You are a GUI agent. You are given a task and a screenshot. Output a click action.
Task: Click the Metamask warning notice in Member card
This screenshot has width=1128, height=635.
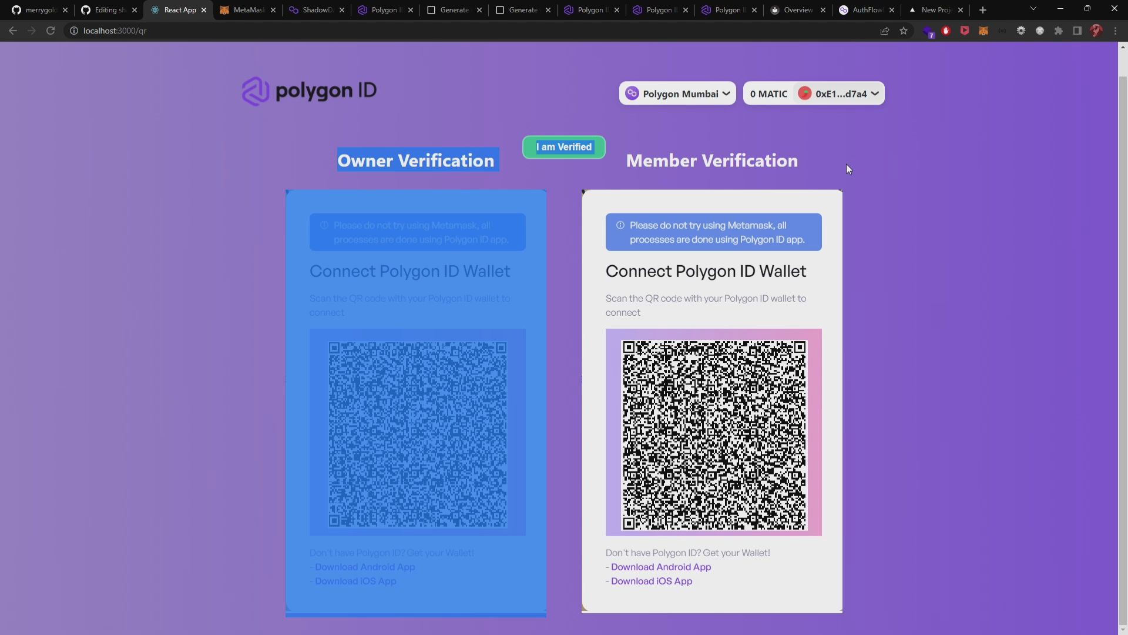714,232
